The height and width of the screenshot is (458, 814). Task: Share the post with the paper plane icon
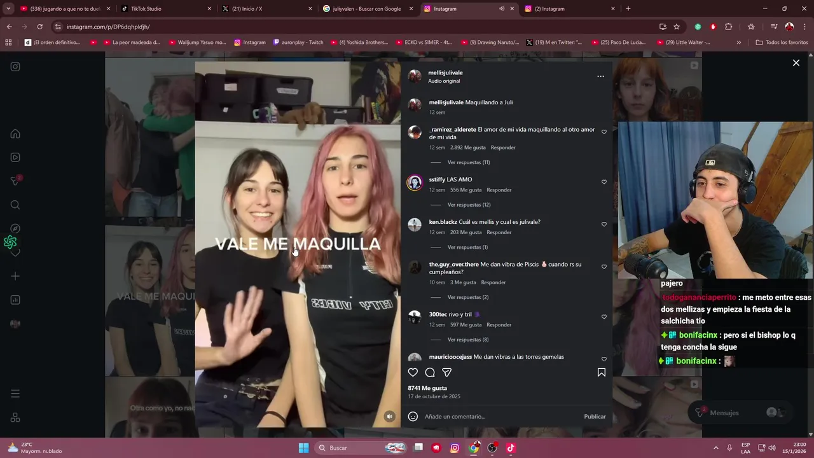447,373
